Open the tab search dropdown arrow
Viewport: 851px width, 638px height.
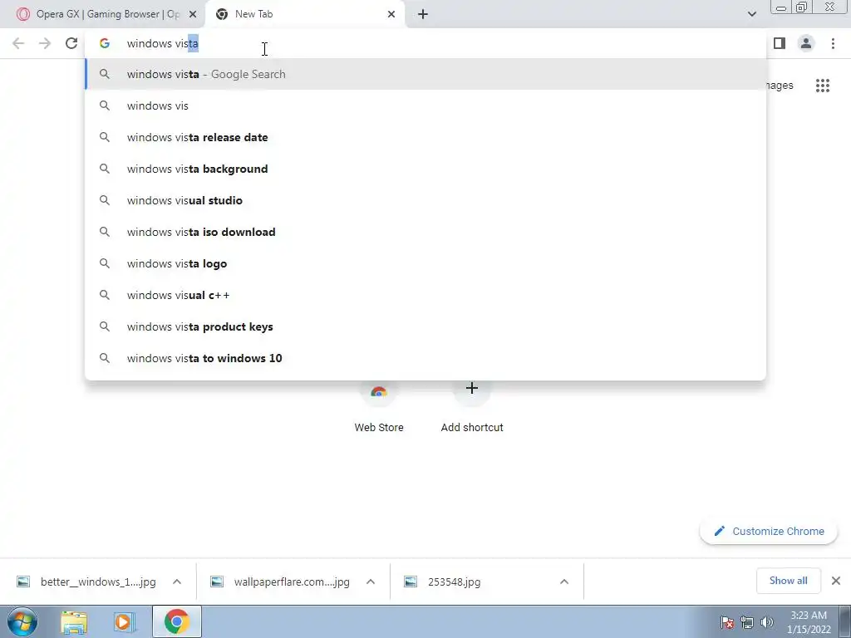coord(751,14)
